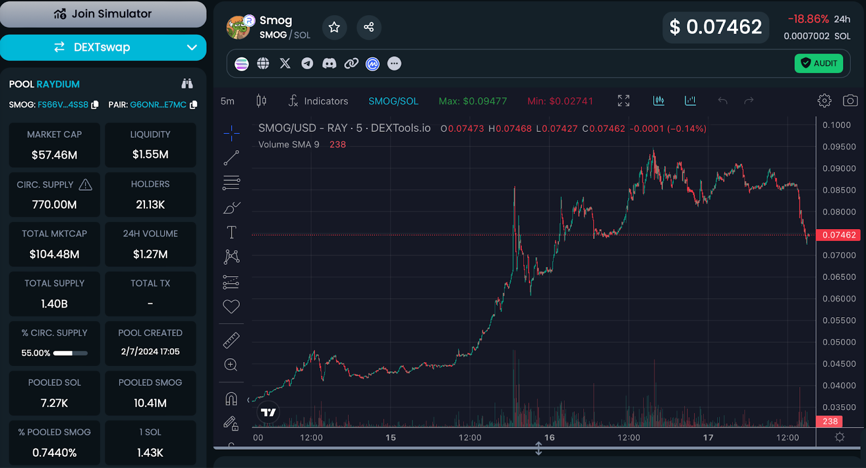Open Solana explorer icon link
Viewport: 866px width, 468px height.
click(x=241, y=64)
